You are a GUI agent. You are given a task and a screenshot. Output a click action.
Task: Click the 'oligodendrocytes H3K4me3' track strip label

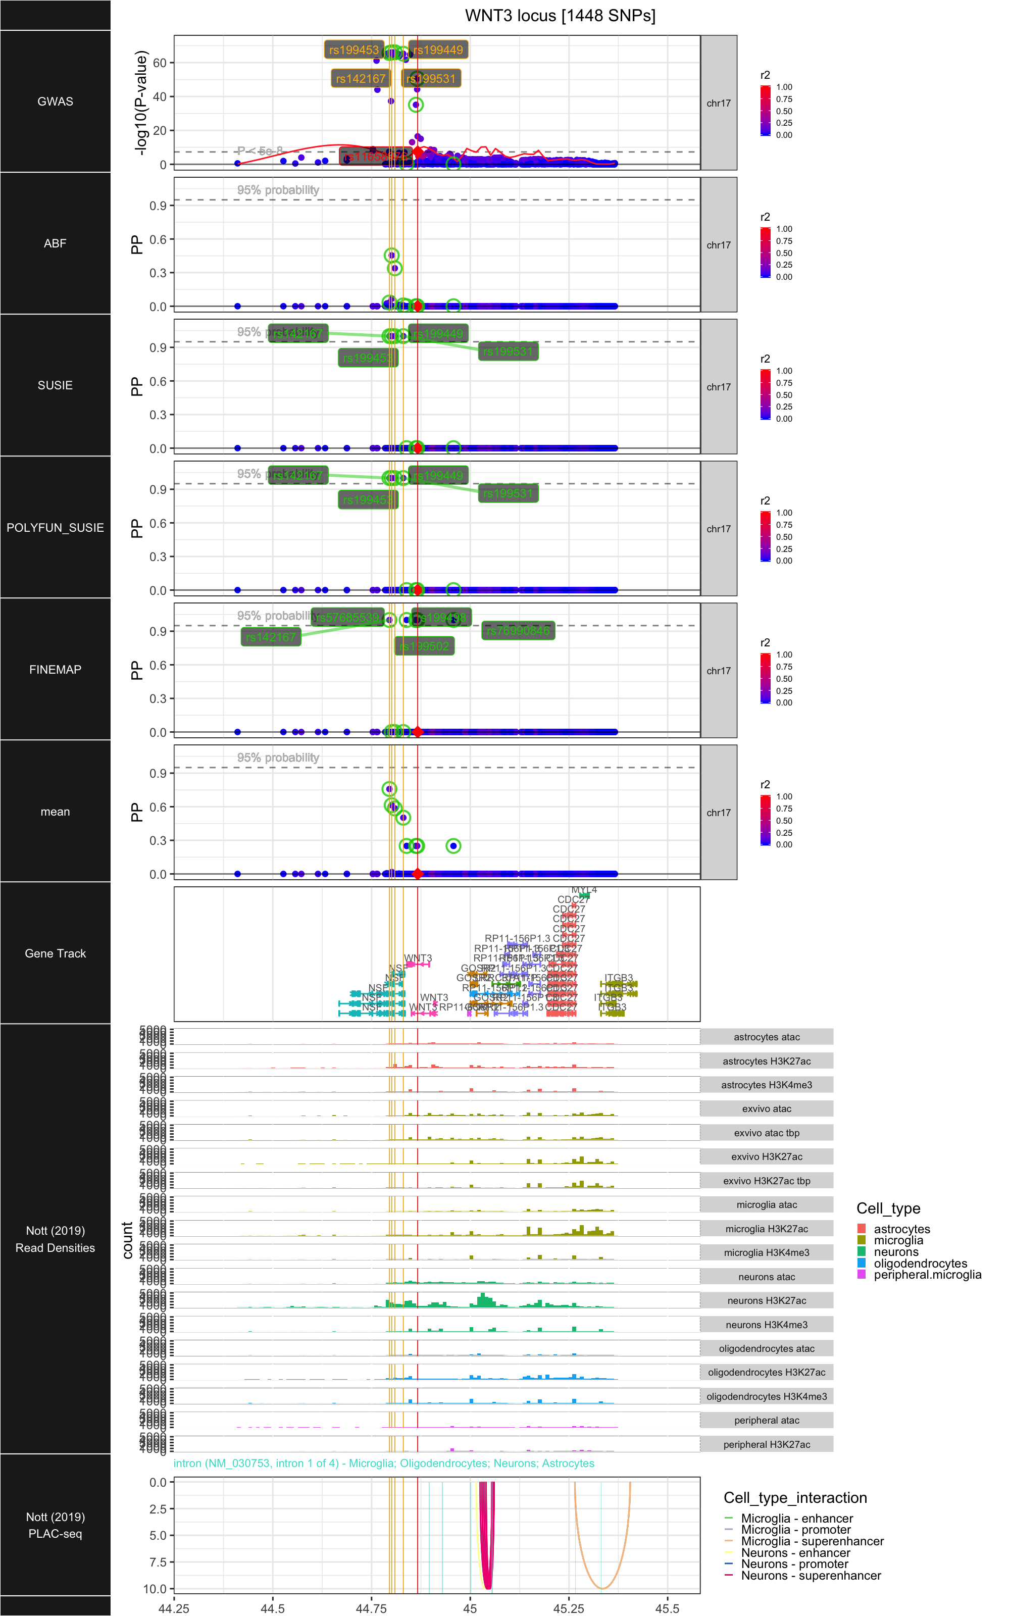pyautogui.click(x=767, y=1396)
